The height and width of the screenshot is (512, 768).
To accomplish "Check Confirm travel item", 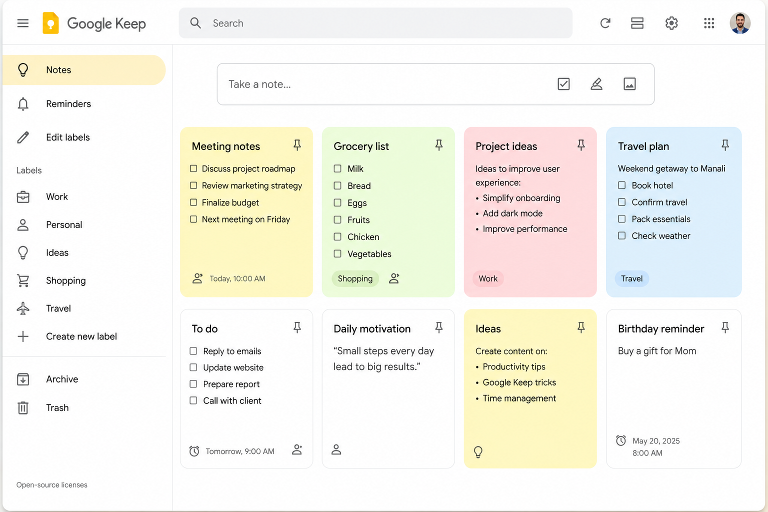I will tap(621, 202).
